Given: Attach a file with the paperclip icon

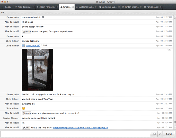Looking at the screenshot, I should click(160, 134).
